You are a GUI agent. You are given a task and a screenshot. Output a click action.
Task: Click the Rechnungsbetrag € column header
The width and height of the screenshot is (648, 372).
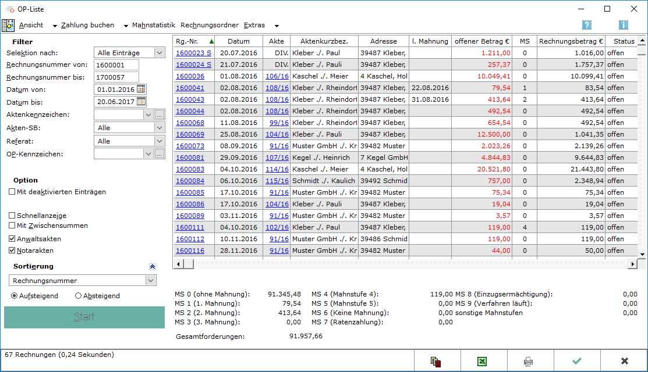[x=571, y=41]
